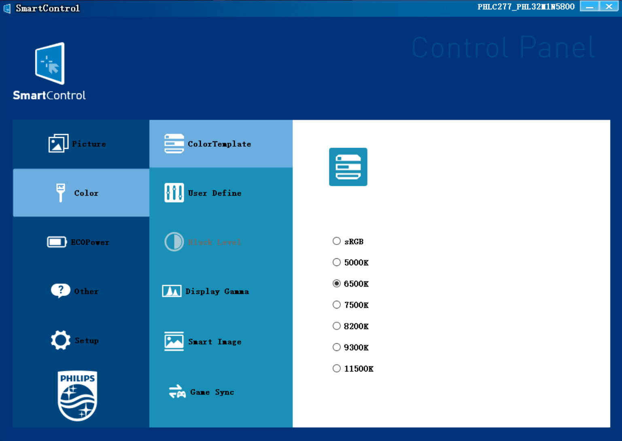Pick the 8200K option
Image resolution: width=622 pixels, height=441 pixels.
pos(336,326)
